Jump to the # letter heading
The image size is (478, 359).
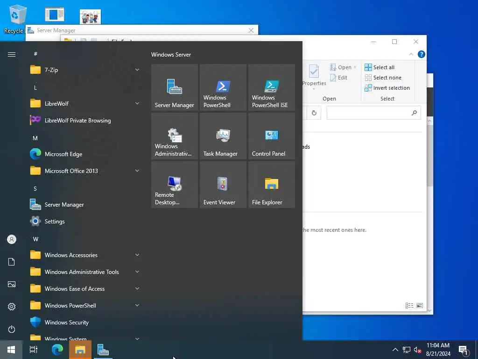coord(35,54)
